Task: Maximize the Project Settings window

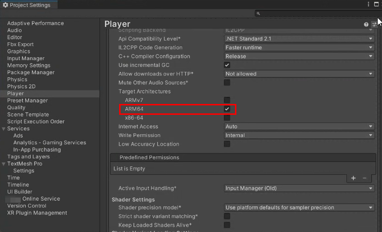Action: pos(377,4)
